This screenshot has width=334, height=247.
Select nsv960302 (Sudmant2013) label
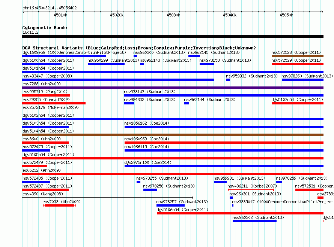point(258,217)
